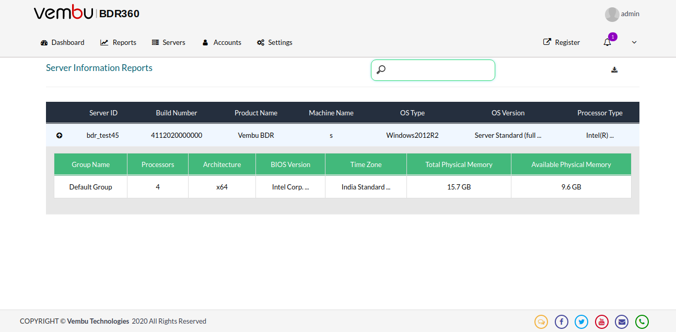The width and height of the screenshot is (676, 332).
Task: Open the Settings menu
Action: pos(274,42)
